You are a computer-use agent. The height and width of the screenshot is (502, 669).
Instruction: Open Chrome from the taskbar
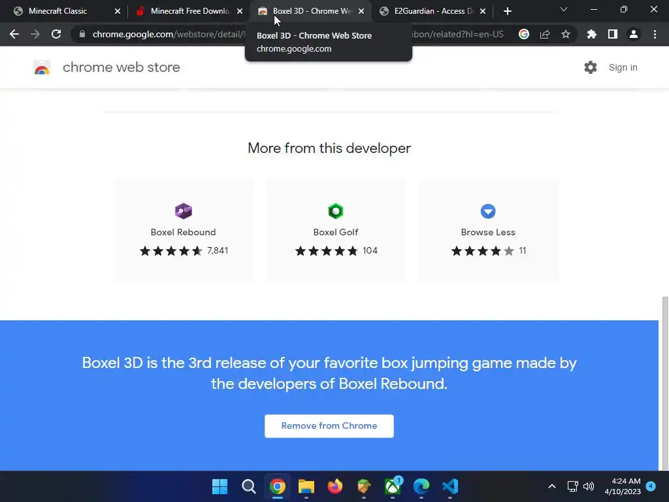(x=277, y=486)
